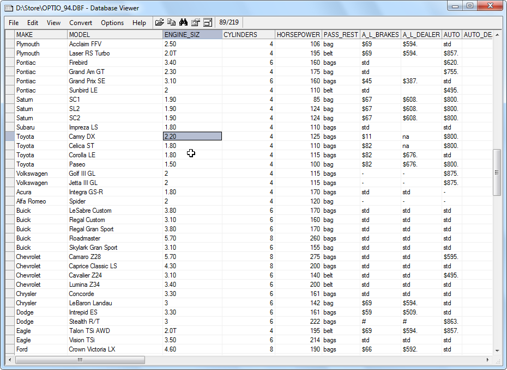Click the Lumina Z34 cell
507x370 pixels.
(115, 285)
